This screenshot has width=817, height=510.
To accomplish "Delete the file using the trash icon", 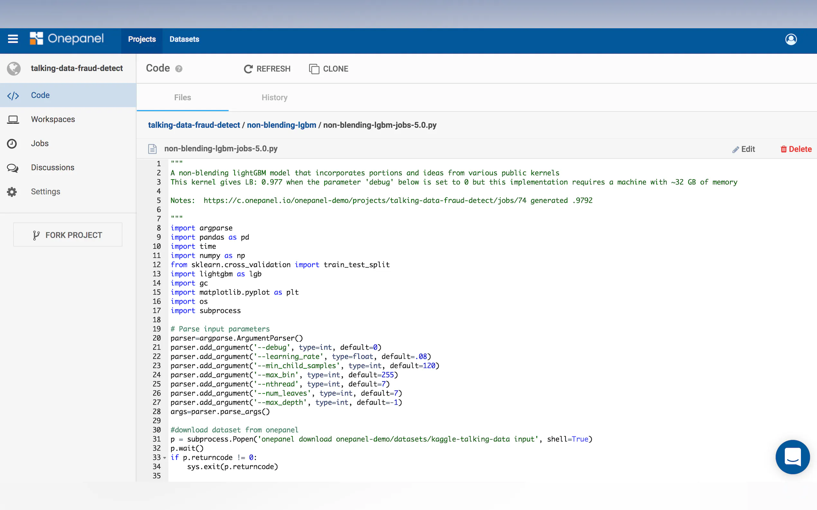I will [796, 149].
